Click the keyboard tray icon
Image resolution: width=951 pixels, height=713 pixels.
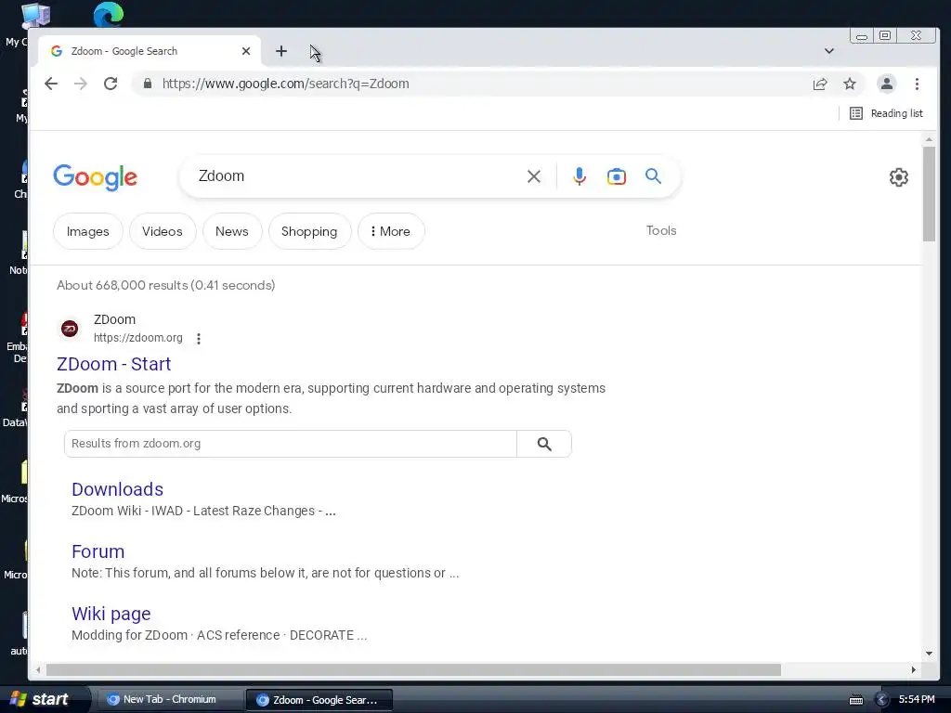(x=856, y=700)
